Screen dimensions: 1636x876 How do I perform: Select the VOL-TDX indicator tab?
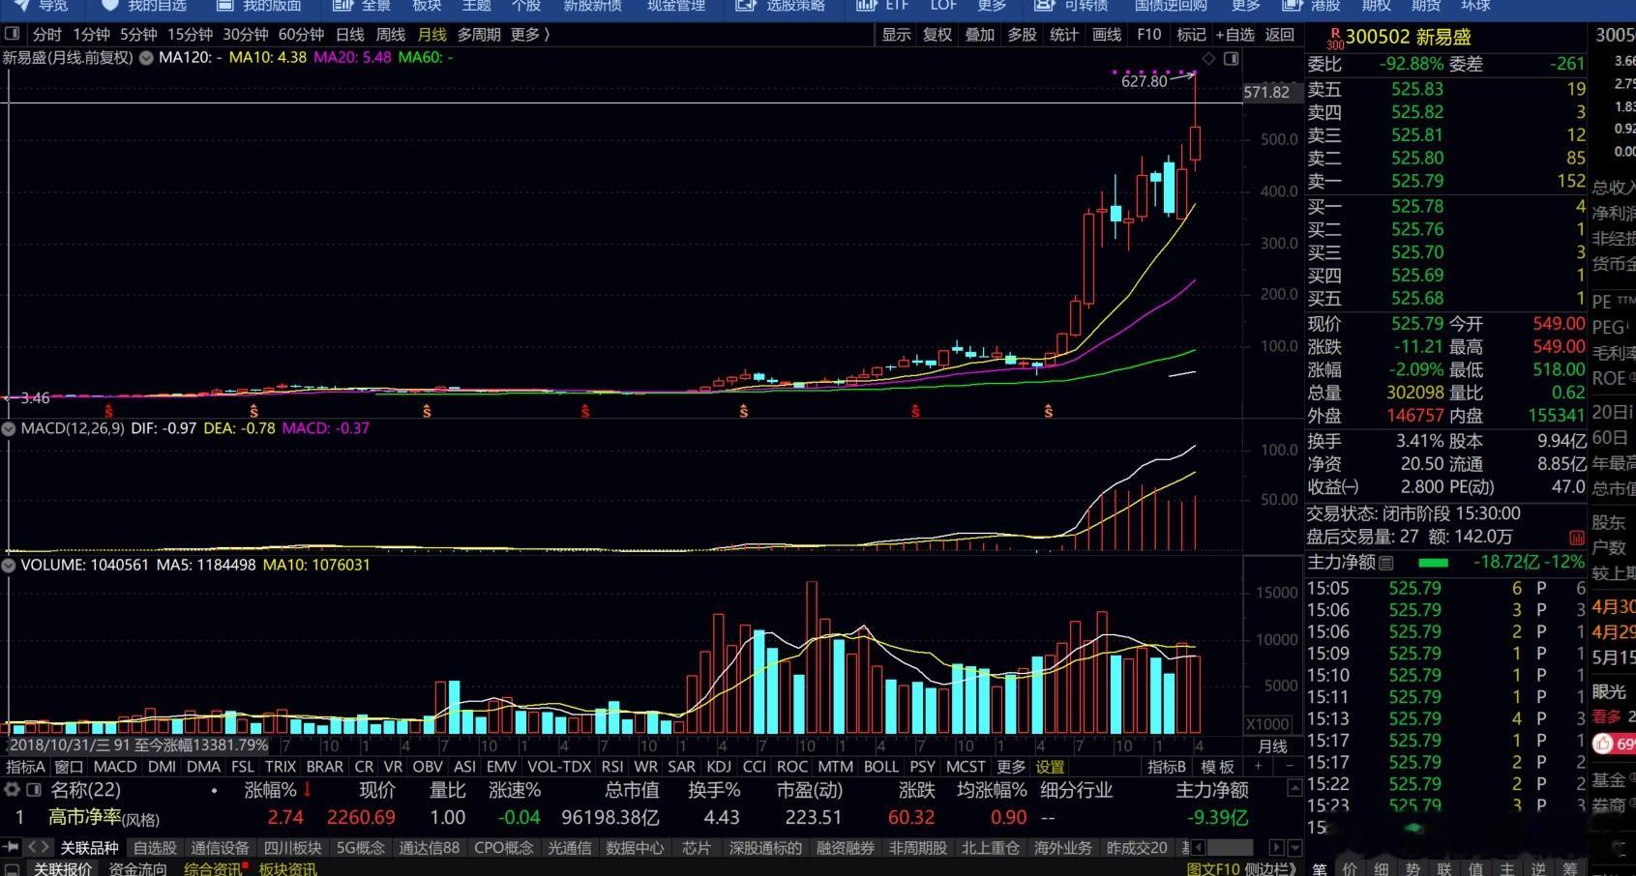pyautogui.click(x=559, y=767)
